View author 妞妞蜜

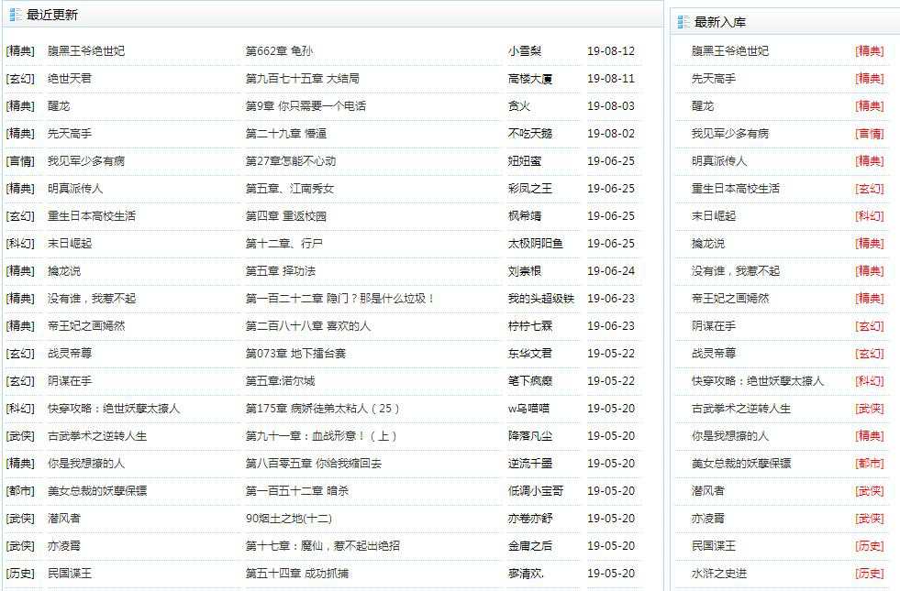[525, 161]
